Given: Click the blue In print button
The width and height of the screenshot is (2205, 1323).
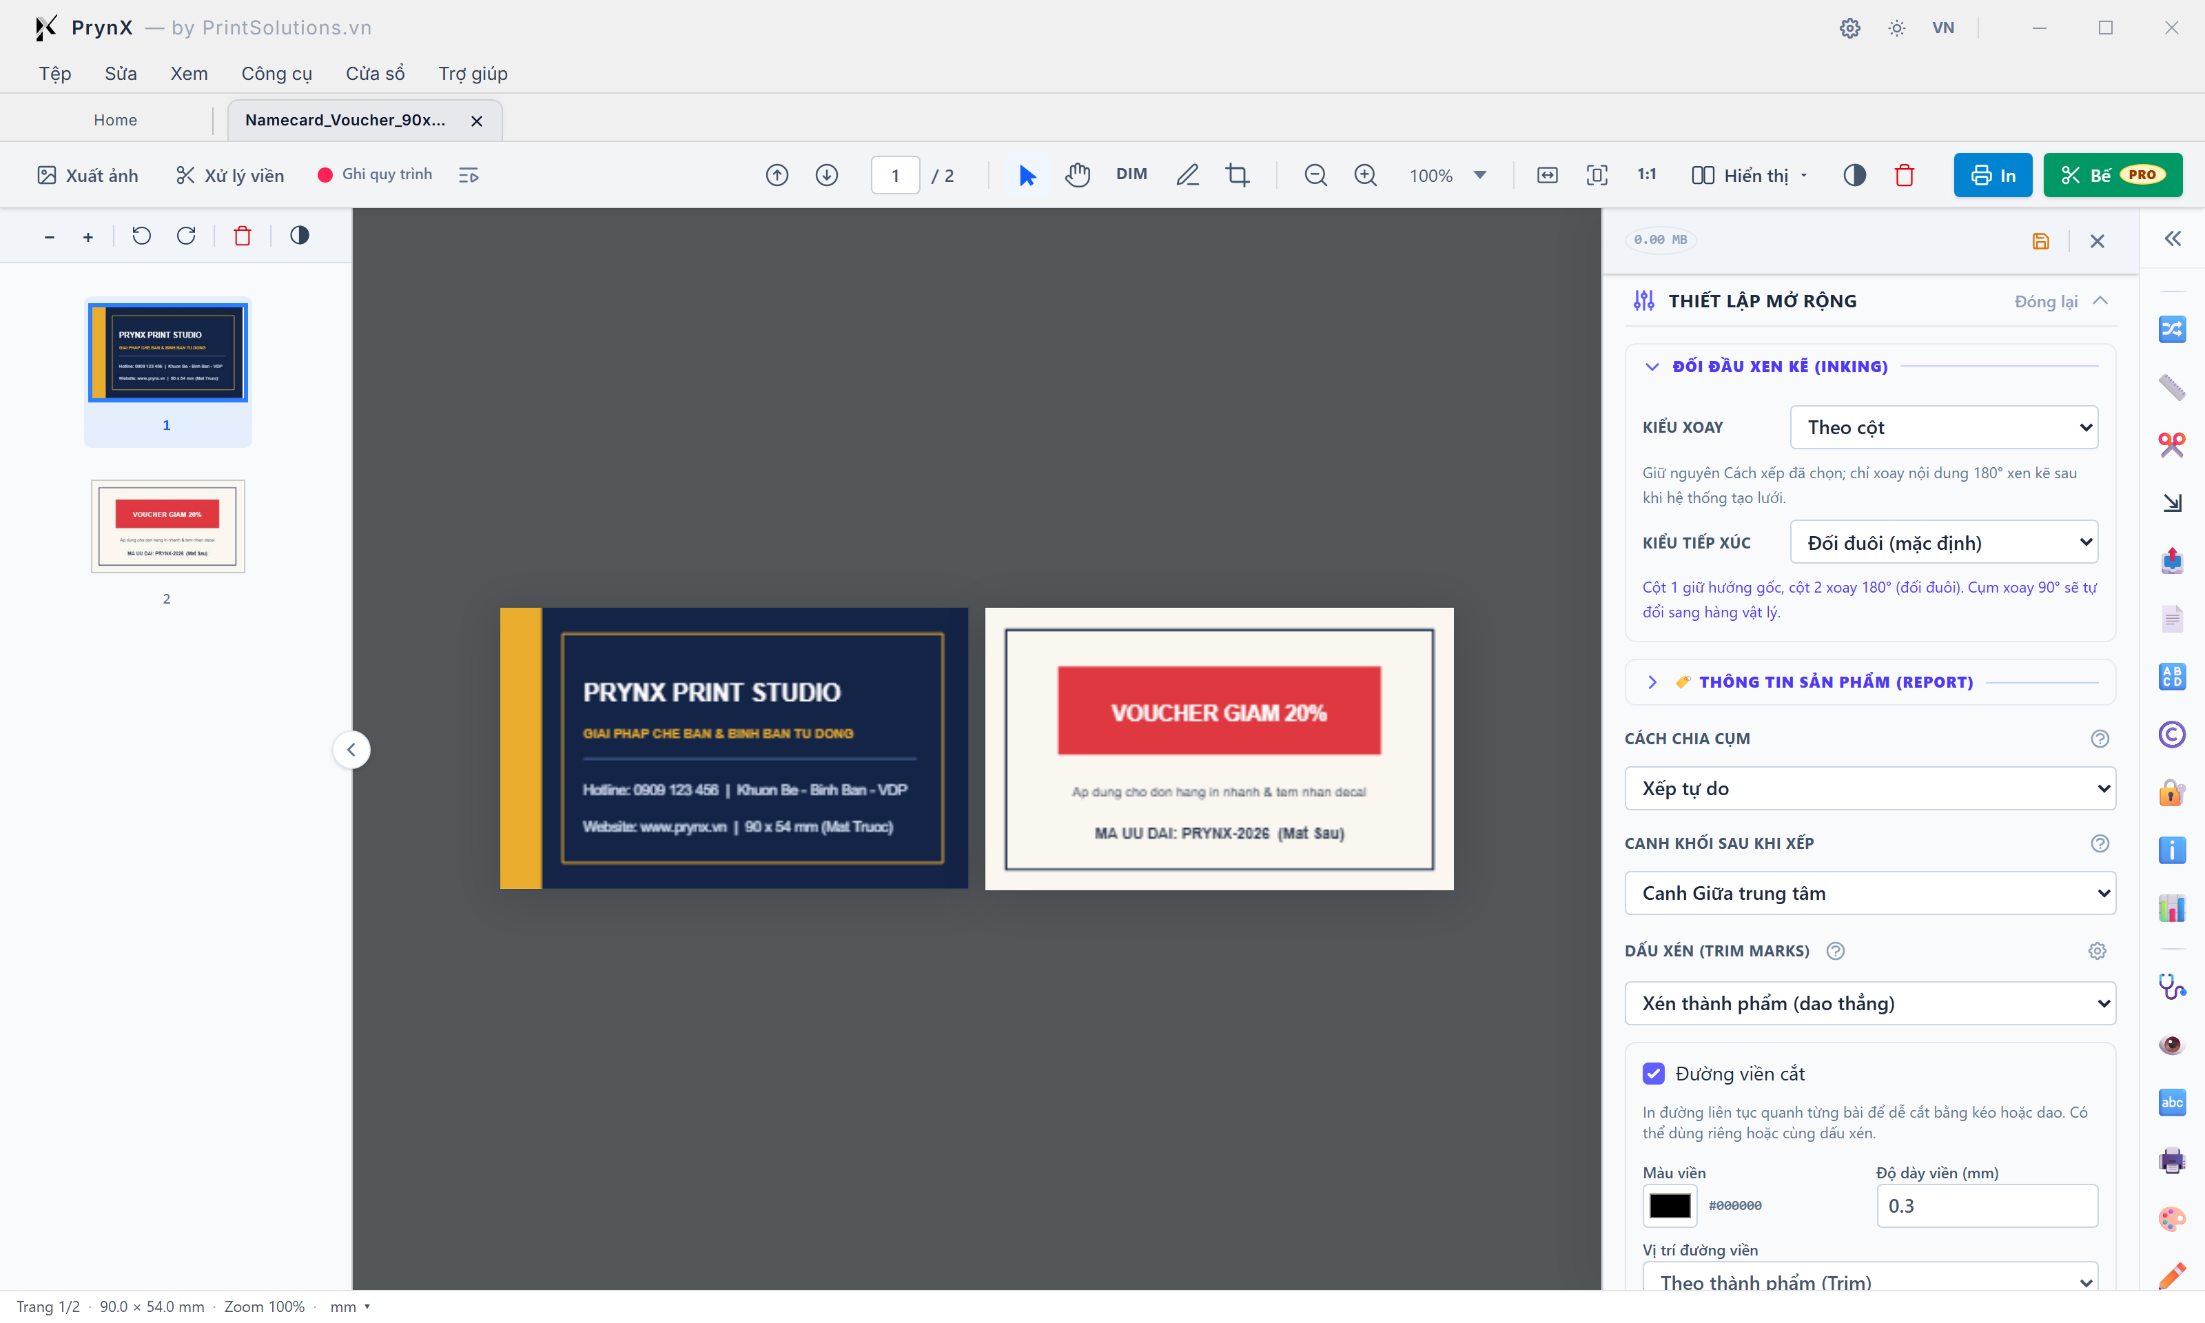Looking at the screenshot, I should click(1993, 175).
